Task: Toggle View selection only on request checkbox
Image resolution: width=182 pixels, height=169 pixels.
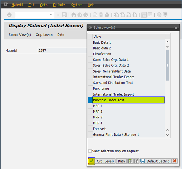Action: click(90, 151)
